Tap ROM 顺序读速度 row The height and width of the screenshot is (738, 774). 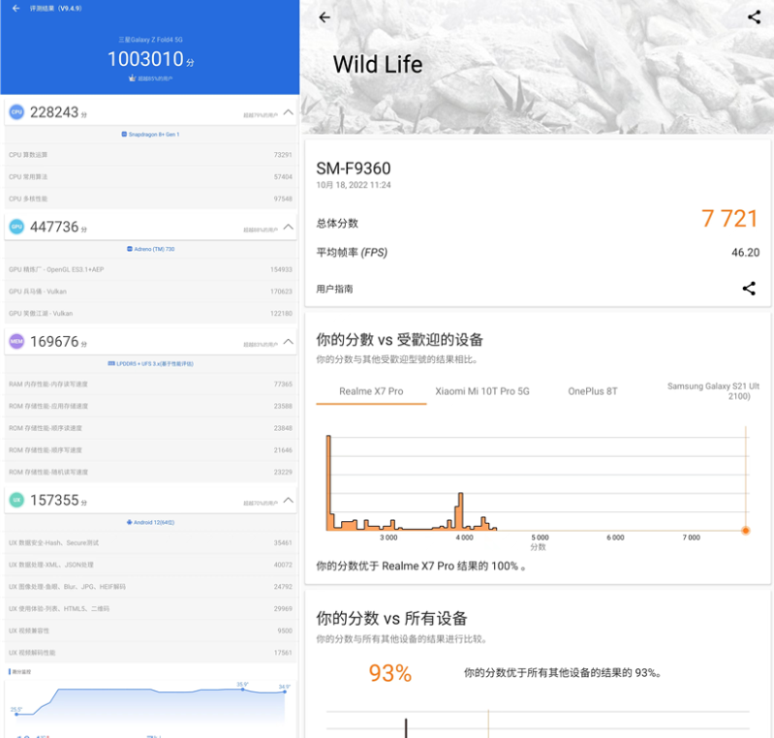[150, 428]
